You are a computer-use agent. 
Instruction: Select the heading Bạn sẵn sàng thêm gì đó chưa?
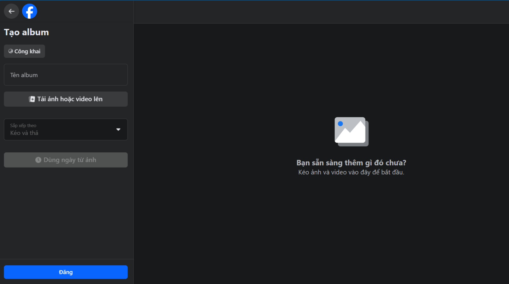pos(351,163)
